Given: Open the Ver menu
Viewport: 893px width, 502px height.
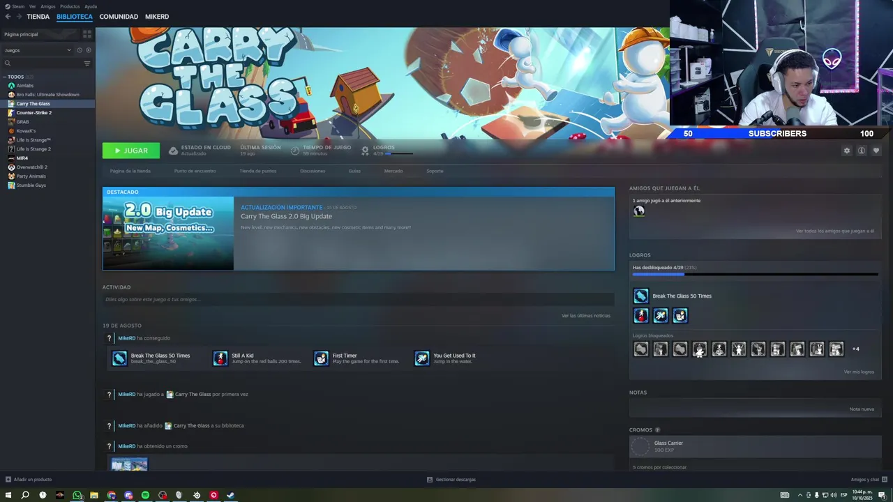Looking at the screenshot, I should (x=32, y=6).
